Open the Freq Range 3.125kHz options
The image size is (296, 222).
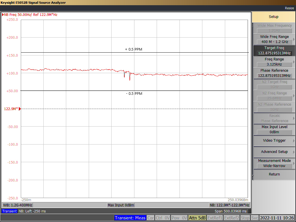click(x=274, y=62)
